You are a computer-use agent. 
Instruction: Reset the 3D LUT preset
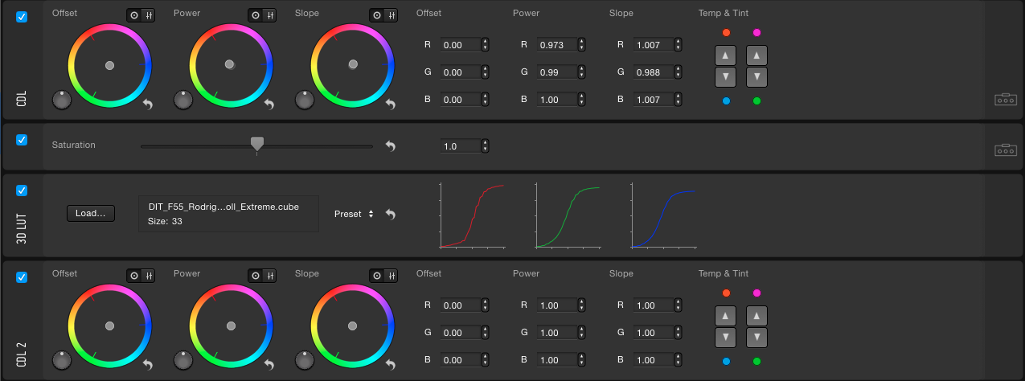(391, 214)
